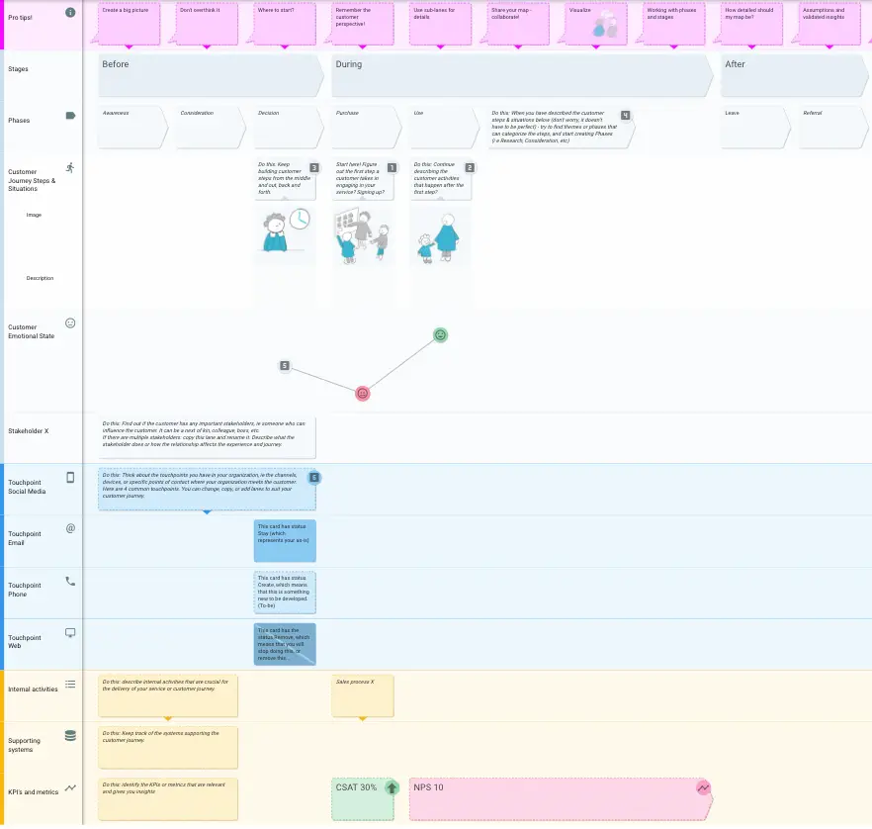Click the pink arrows icon on the NPS card
Viewport: 872px width, 829px height.
click(x=702, y=786)
